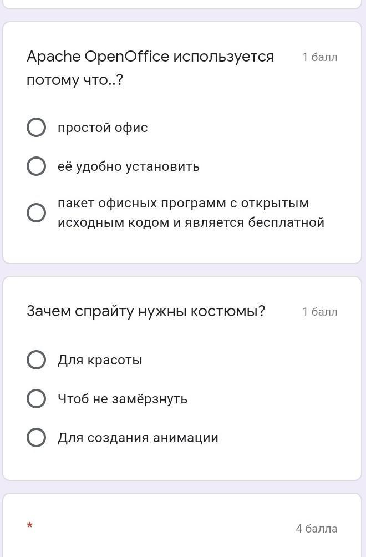Click the red required asterisk

pos(30,525)
